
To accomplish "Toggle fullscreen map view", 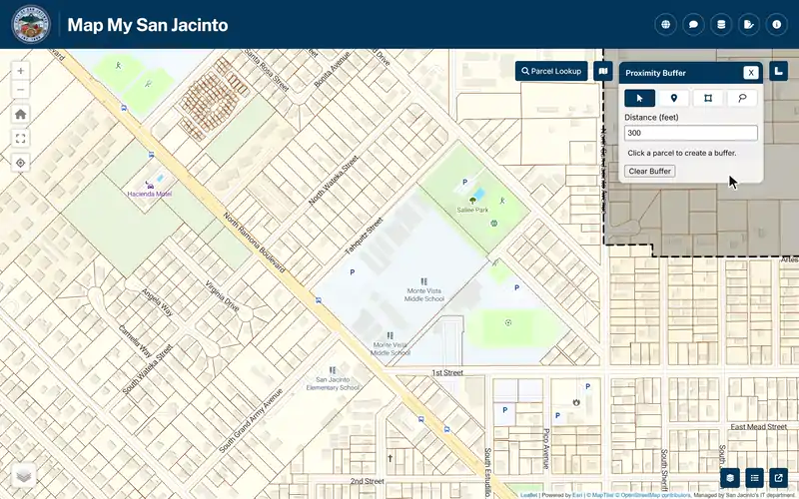I will pyautogui.click(x=20, y=139).
